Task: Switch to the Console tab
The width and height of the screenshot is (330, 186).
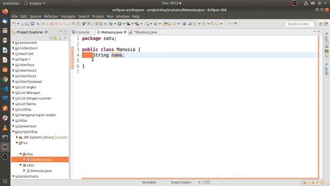Action: point(80,32)
